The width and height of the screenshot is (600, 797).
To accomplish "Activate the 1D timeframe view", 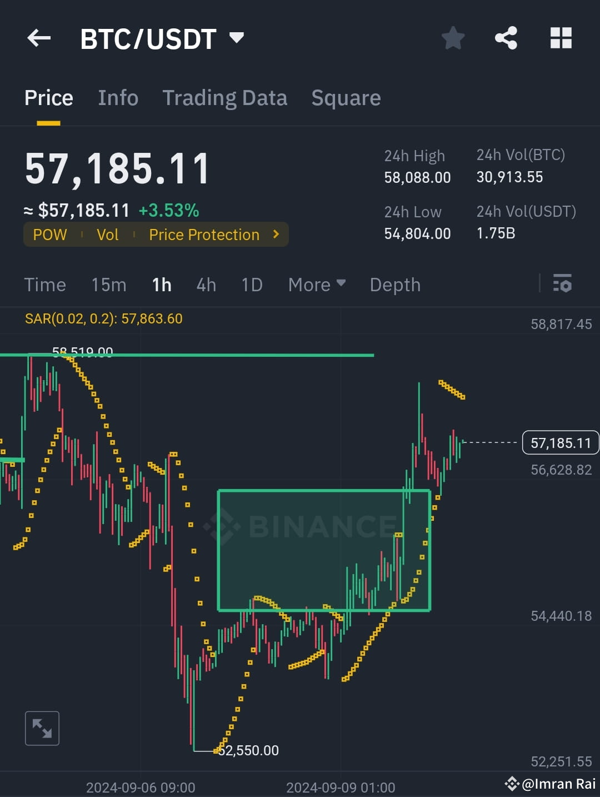I will tap(251, 284).
